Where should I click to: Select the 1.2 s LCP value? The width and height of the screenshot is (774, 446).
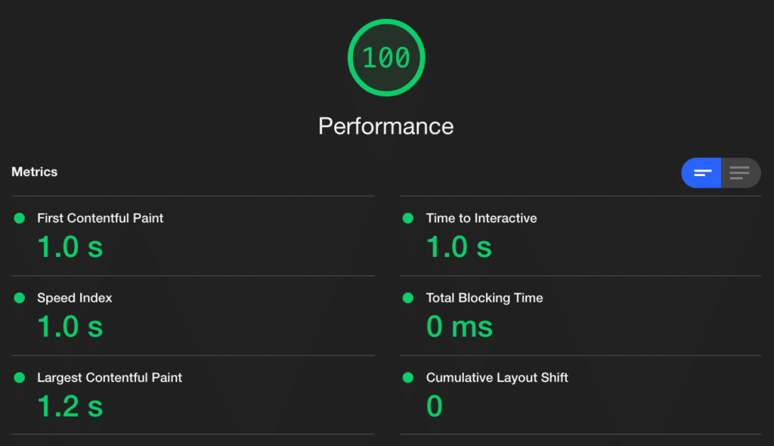[69, 406]
